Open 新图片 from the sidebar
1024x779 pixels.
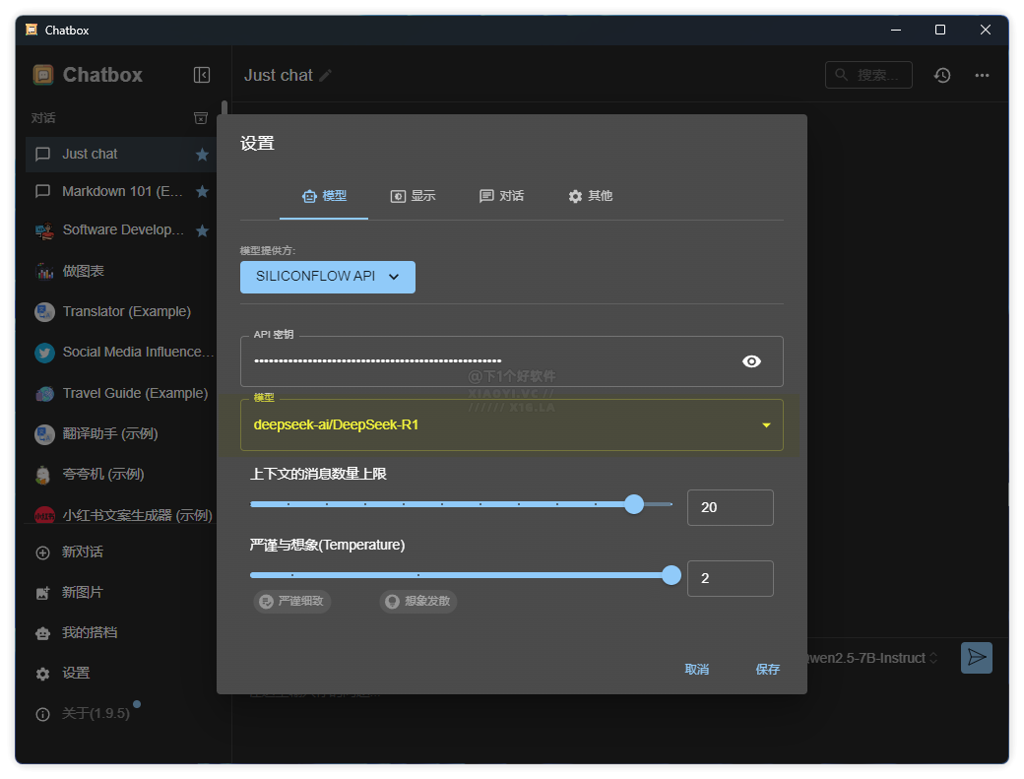83,592
